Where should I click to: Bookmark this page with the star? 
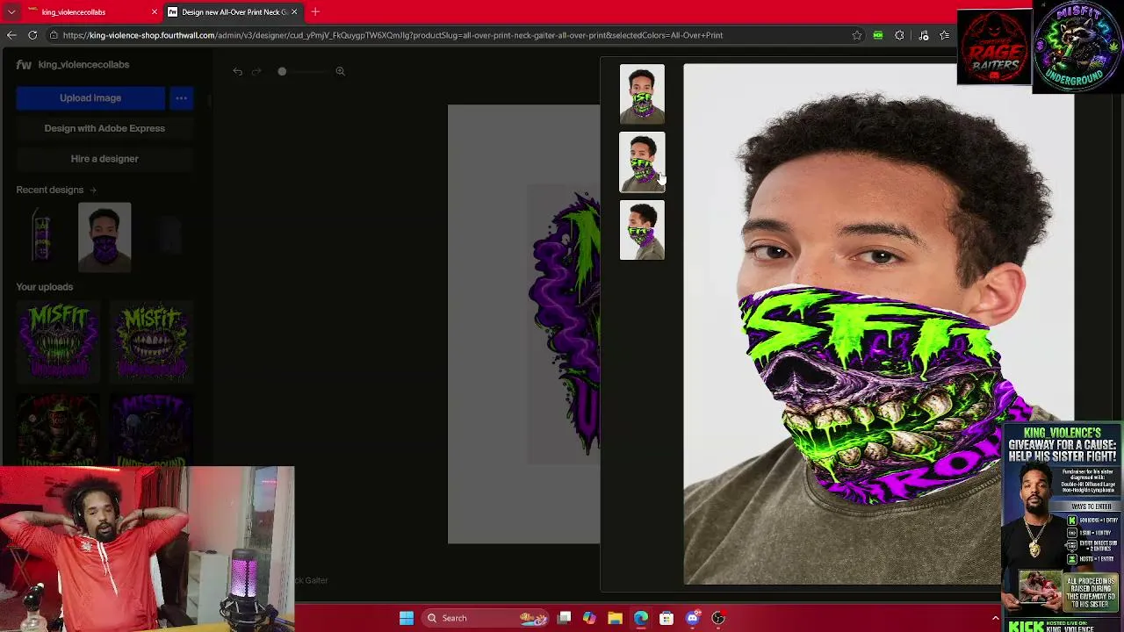[857, 35]
